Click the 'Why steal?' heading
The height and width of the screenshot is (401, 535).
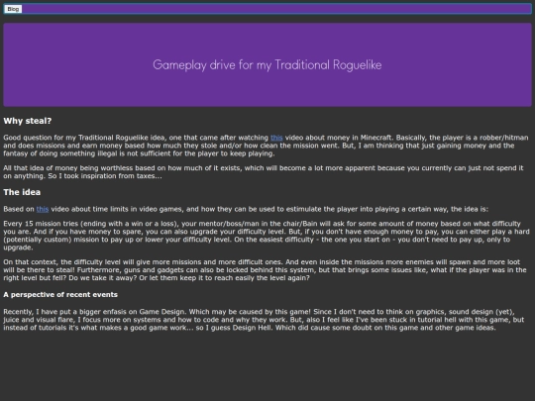(28, 121)
